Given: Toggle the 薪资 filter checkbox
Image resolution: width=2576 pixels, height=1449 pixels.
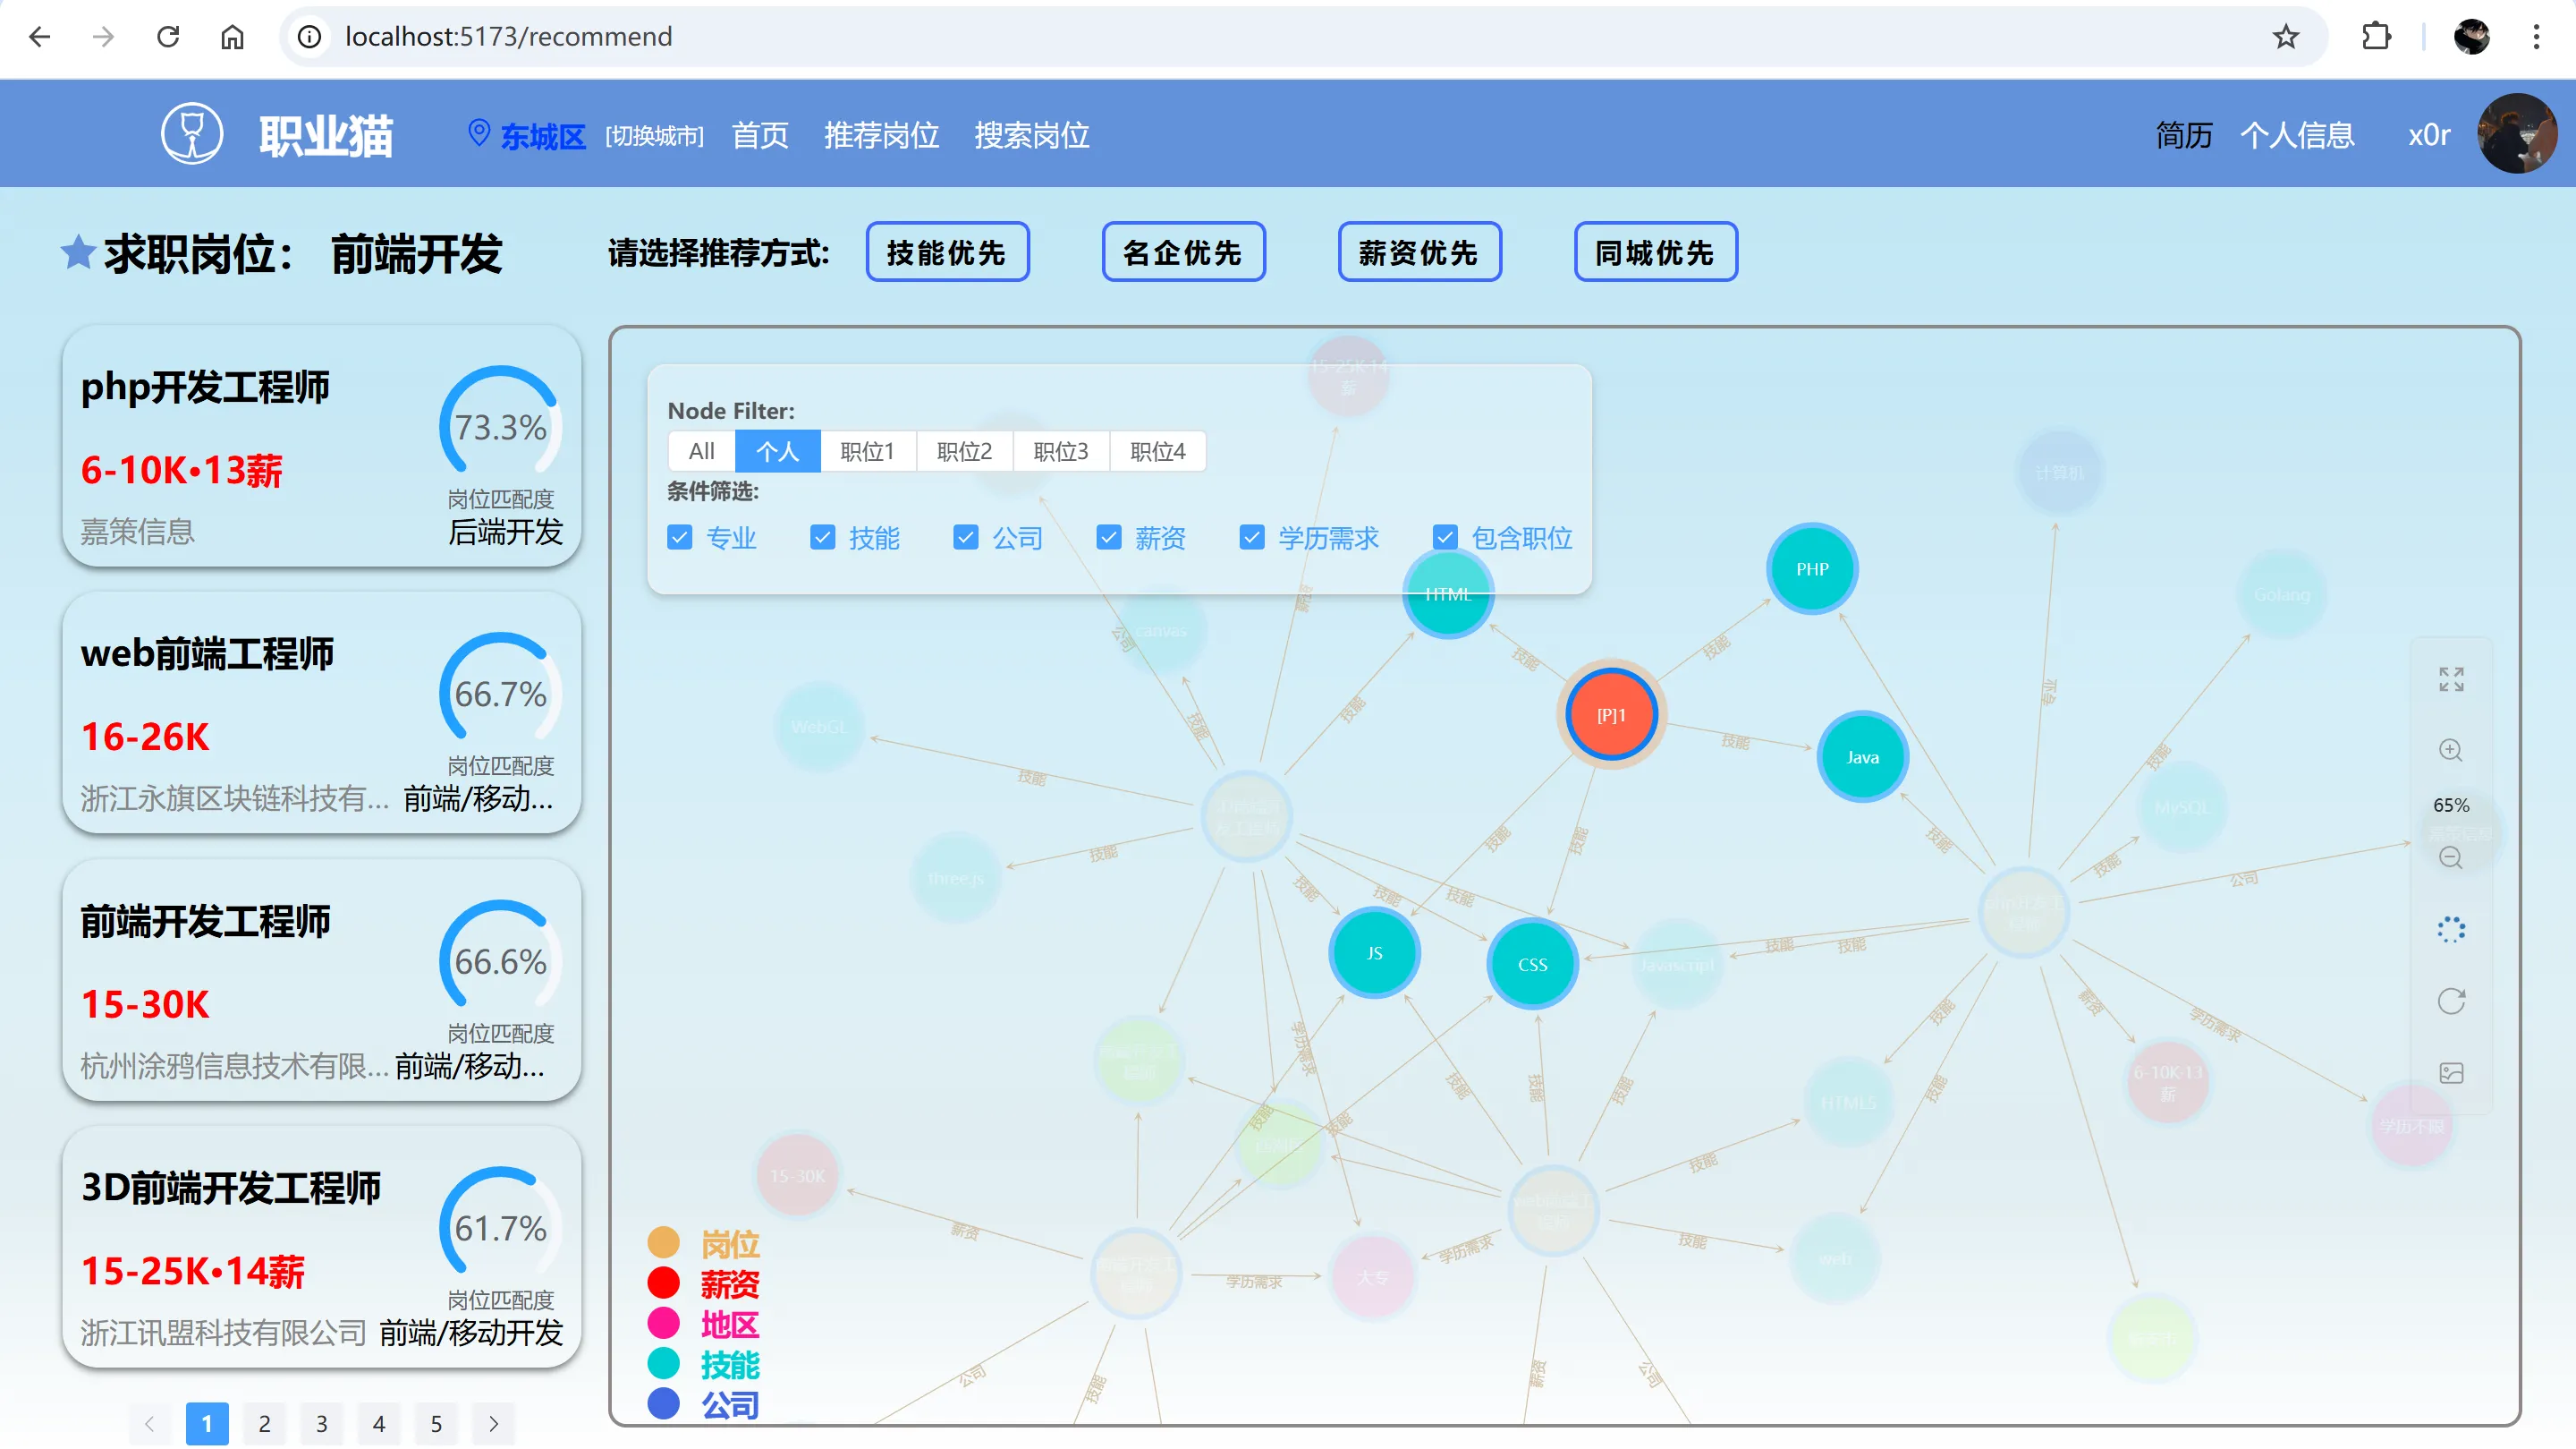Looking at the screenshot, I should 1109,539.
